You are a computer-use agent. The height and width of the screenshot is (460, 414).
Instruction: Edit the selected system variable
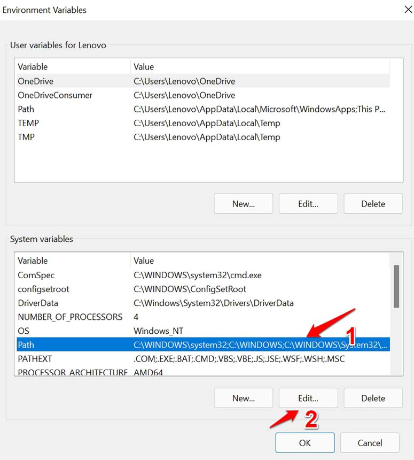tap(308, 398)
